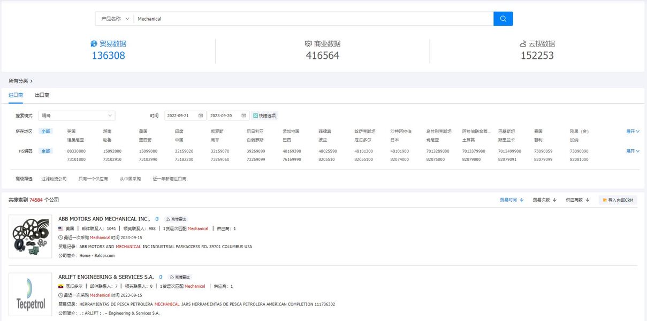Copy ARLIFT ENGINEERING company name icon
The width and height of the screenshot is (647, 321).
coord(160,277)
